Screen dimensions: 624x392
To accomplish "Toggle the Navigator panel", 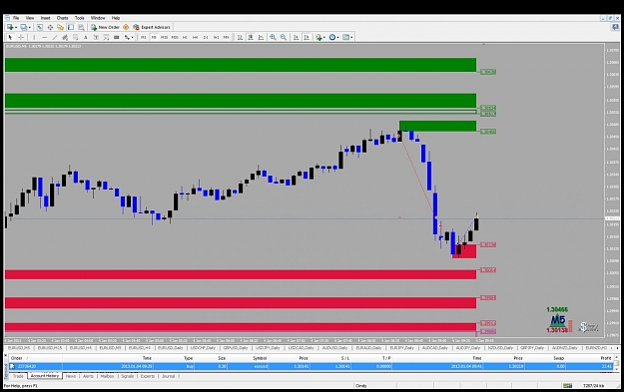I will (x=60, y=27).
